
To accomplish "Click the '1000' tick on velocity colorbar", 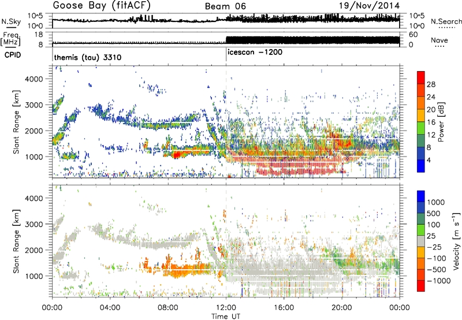I will [435, 202].
